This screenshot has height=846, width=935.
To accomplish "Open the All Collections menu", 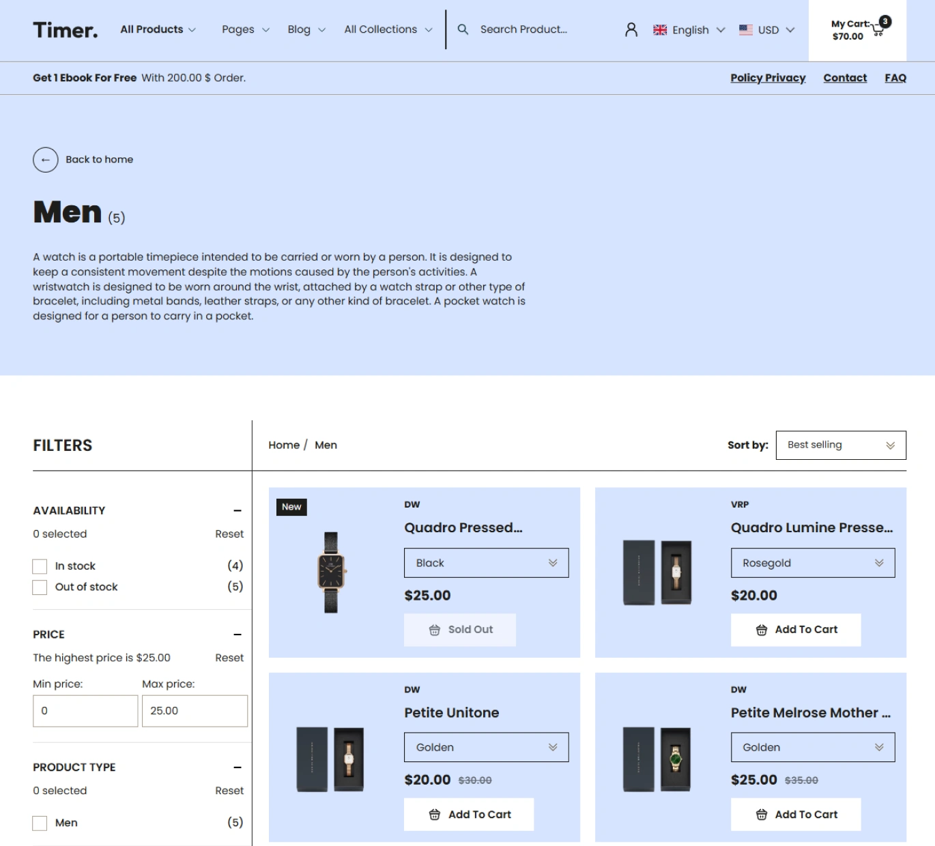I will (x=388, y=30).
